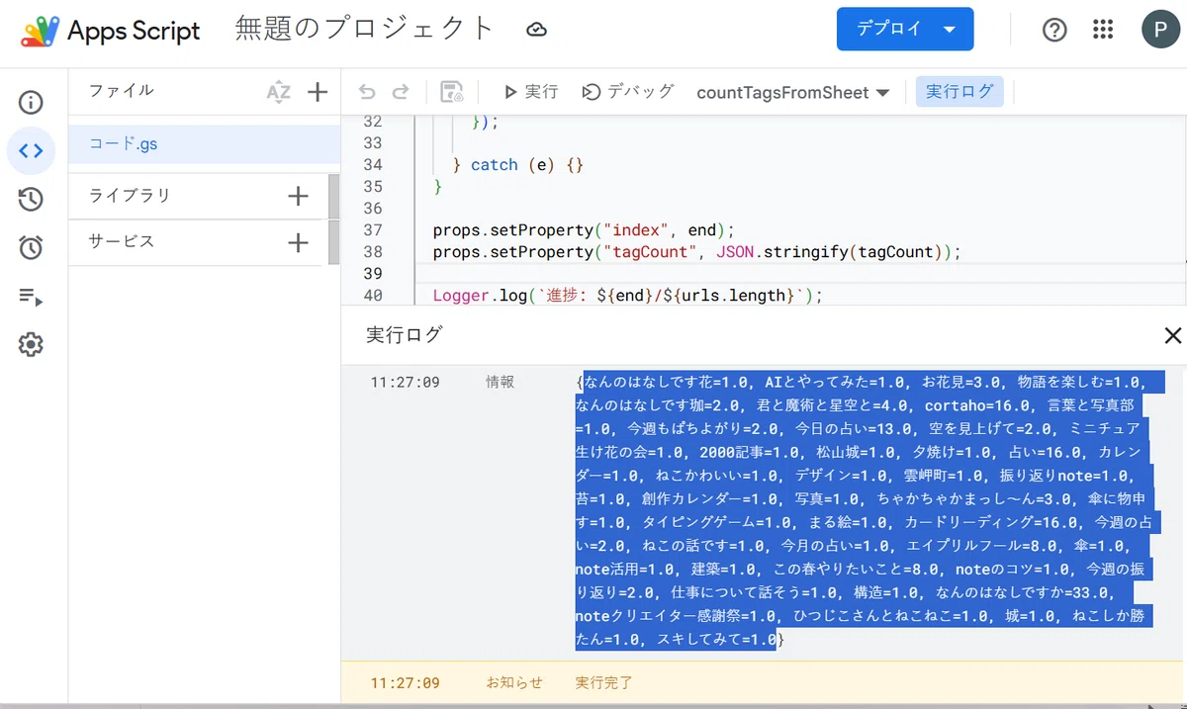Click the 情報 log level label
The height and width of the screenshot is (709, 1187).
point(501,382)
